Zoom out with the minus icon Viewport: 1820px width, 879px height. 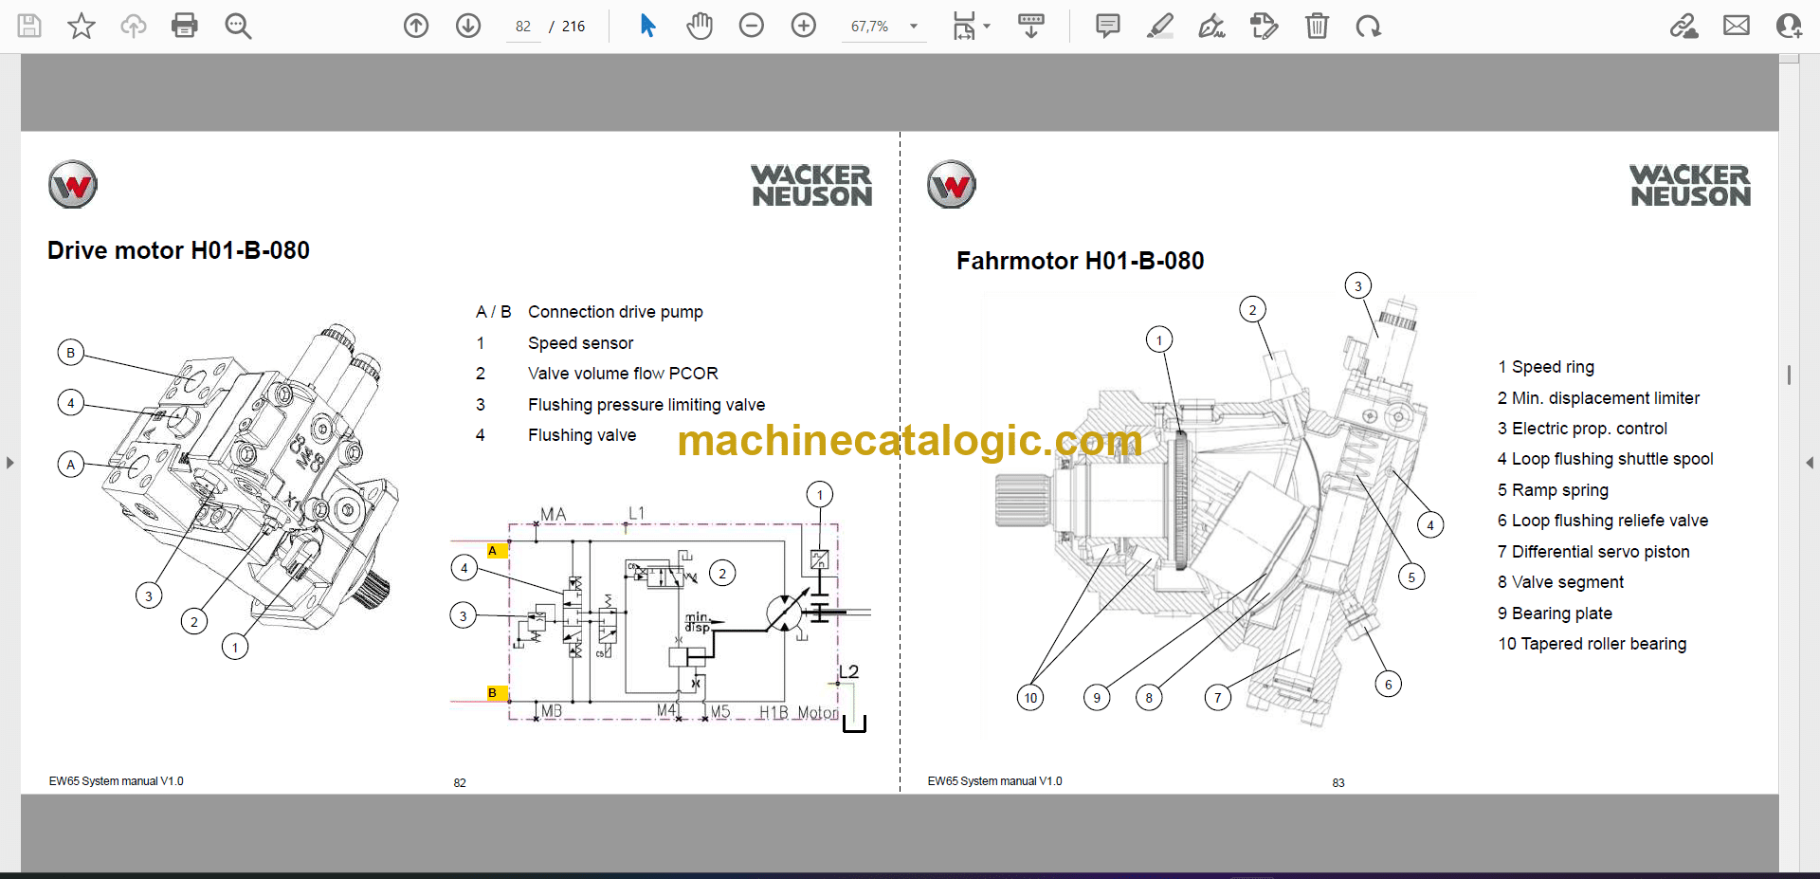[x=752, y=26]
